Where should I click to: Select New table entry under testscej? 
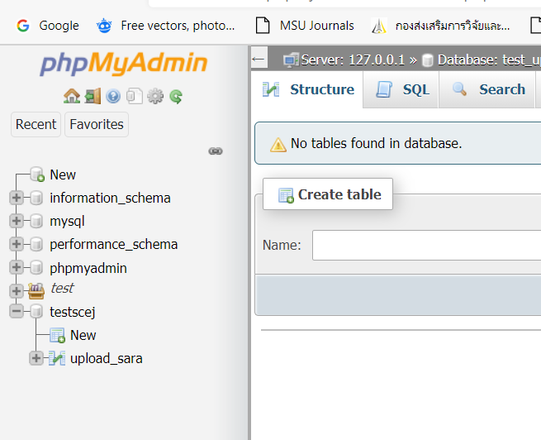click(83, 335)
